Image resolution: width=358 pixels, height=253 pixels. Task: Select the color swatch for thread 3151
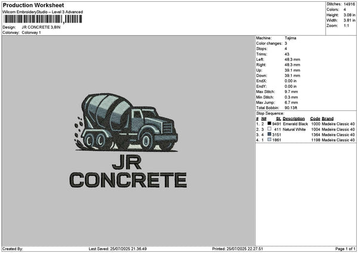(x=269, y=135)
